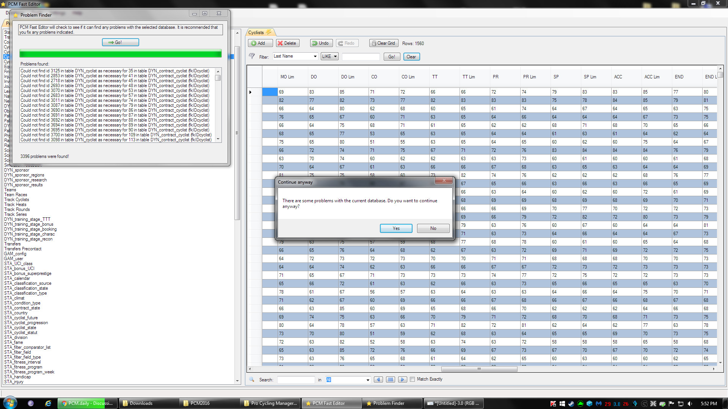Image resolution: width=728 pixels, height=409 pixels.
Task: Enable the Match Exactly checkbox
Action: (x=412, y=379)
